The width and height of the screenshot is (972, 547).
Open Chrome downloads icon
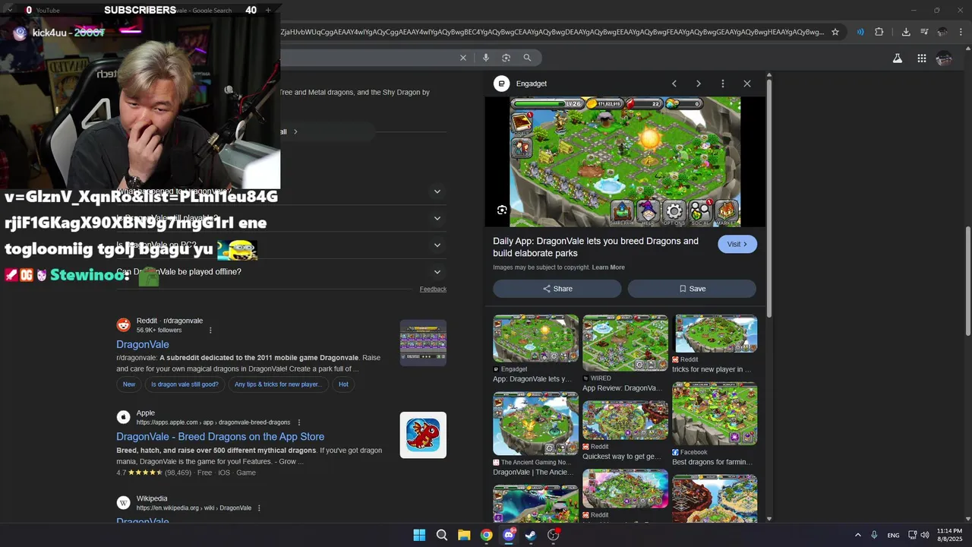906,32
